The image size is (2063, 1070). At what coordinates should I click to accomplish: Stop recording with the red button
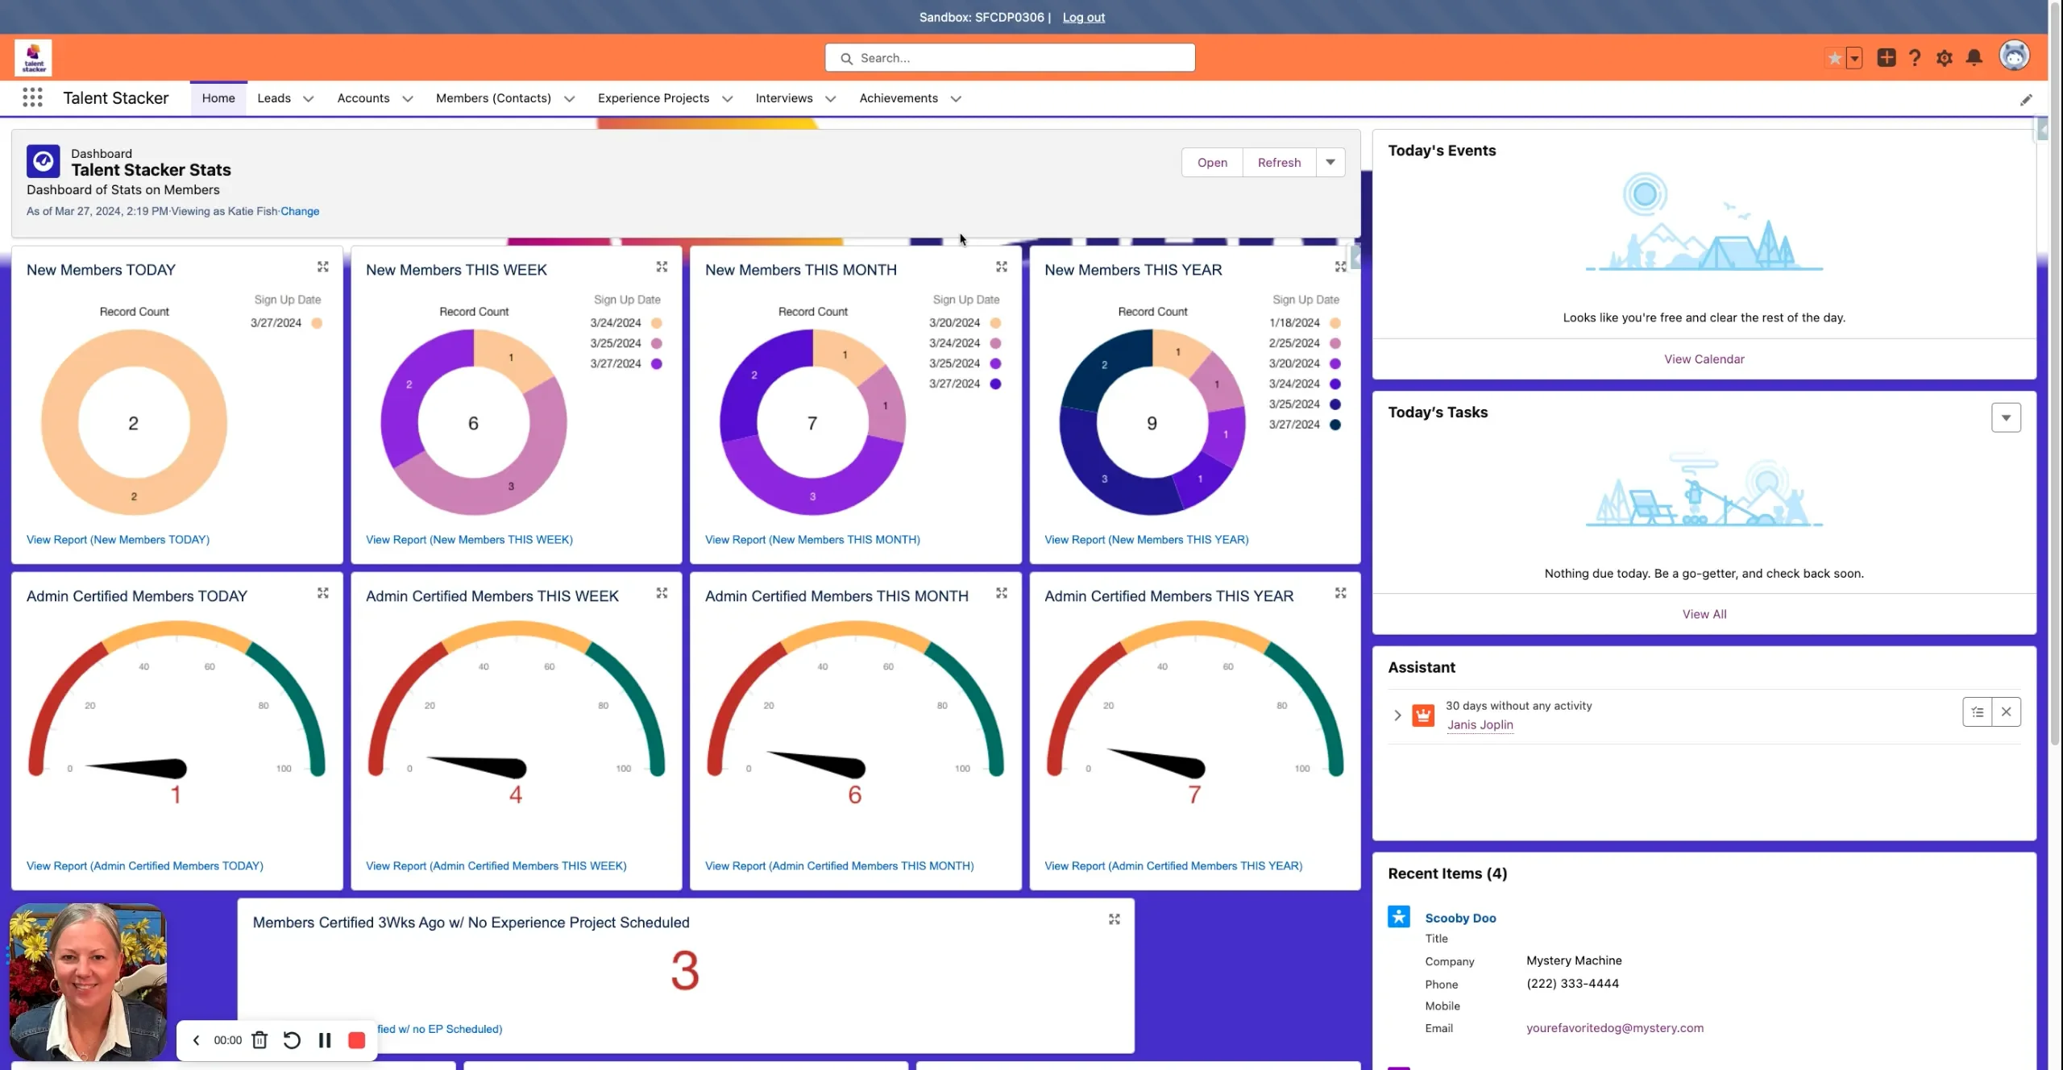[356, 1040]
